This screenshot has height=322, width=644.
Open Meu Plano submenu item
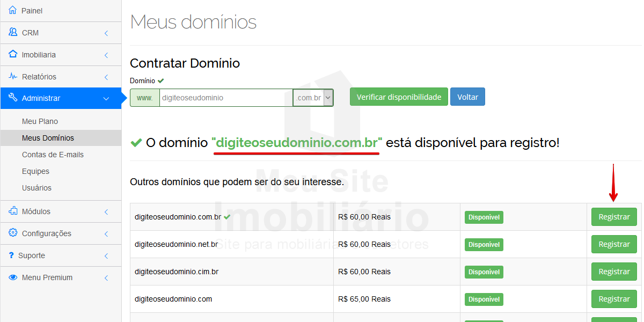pos(40,121)
